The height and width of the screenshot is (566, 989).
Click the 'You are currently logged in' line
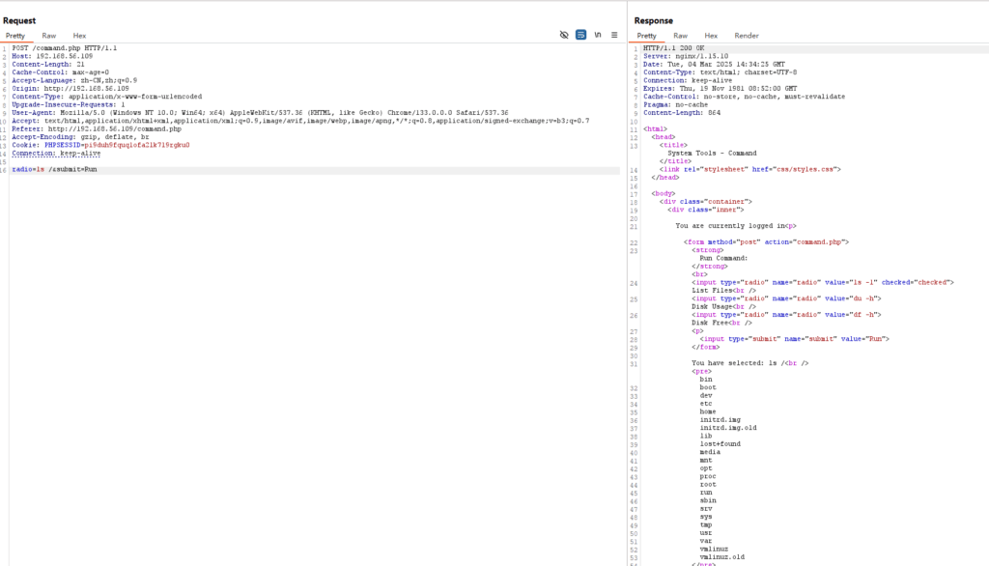tap(736, 226)
